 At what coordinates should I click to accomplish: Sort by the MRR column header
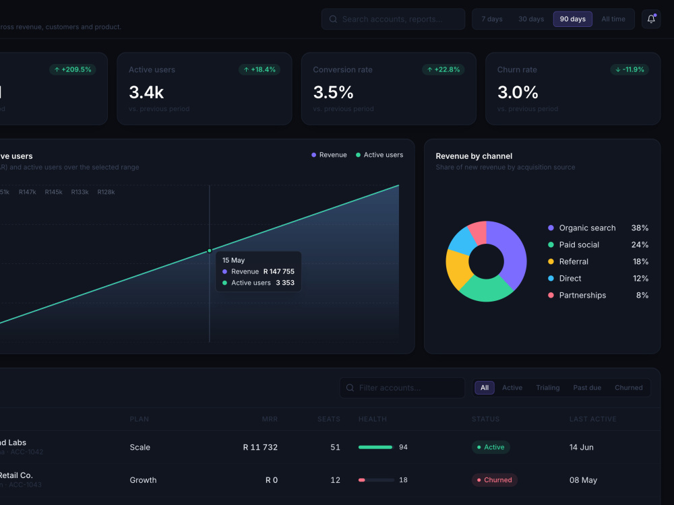point(270,419)
